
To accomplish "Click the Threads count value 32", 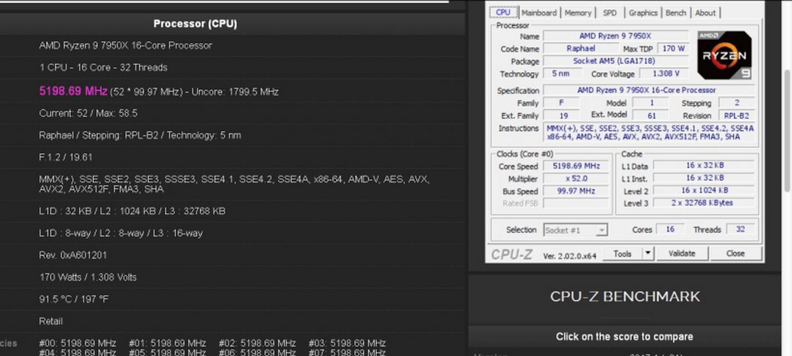I will tap(740, 229).
